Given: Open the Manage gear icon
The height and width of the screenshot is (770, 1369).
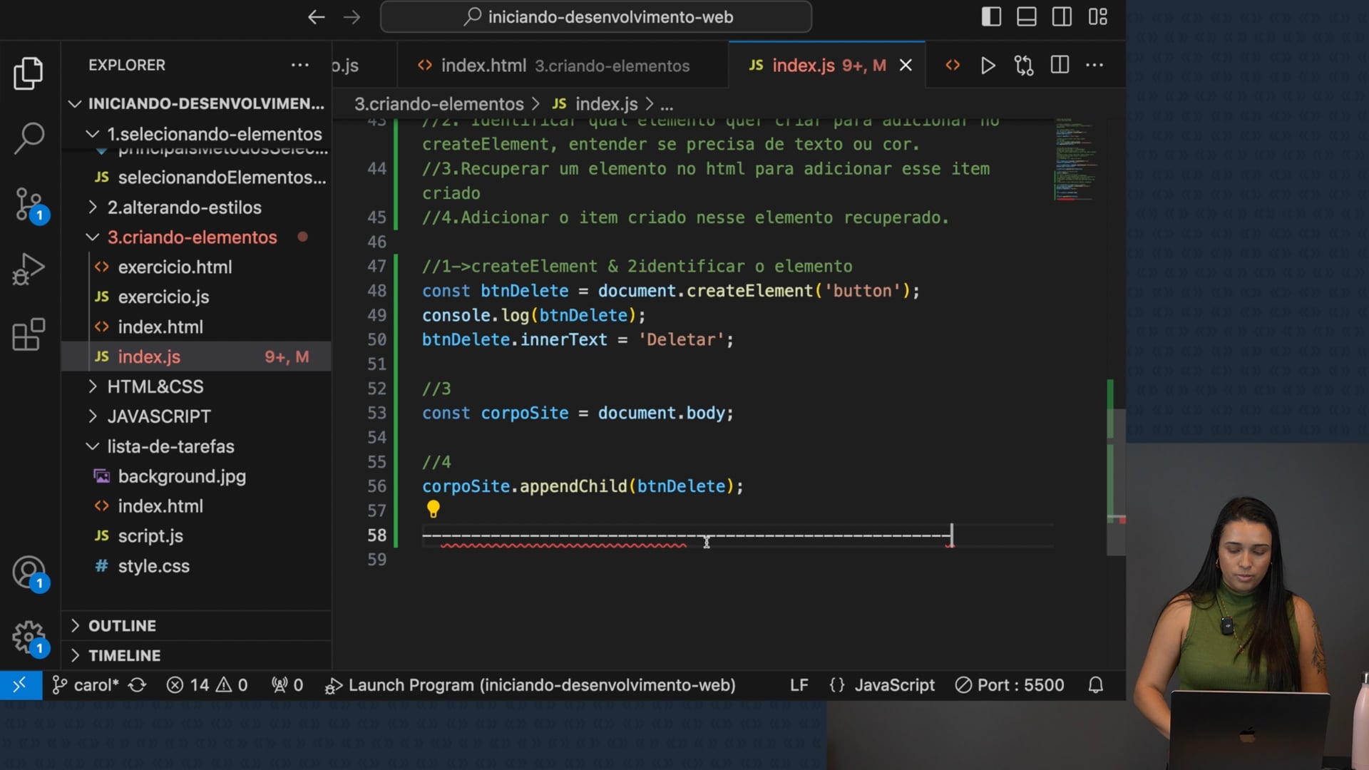Looking at the screenshot, I should [x=29, y=636].
